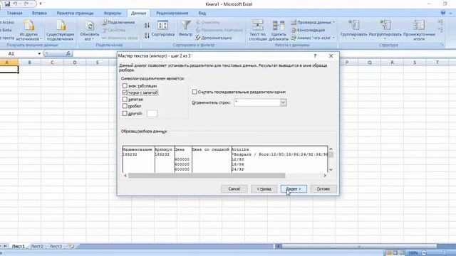Click the Save icon in quick access toolbar

7,4
